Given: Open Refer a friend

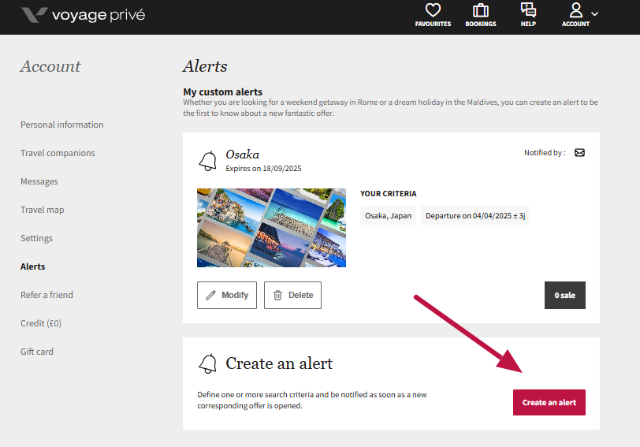Looking at the screenshot, I should [x=47, y=295].
